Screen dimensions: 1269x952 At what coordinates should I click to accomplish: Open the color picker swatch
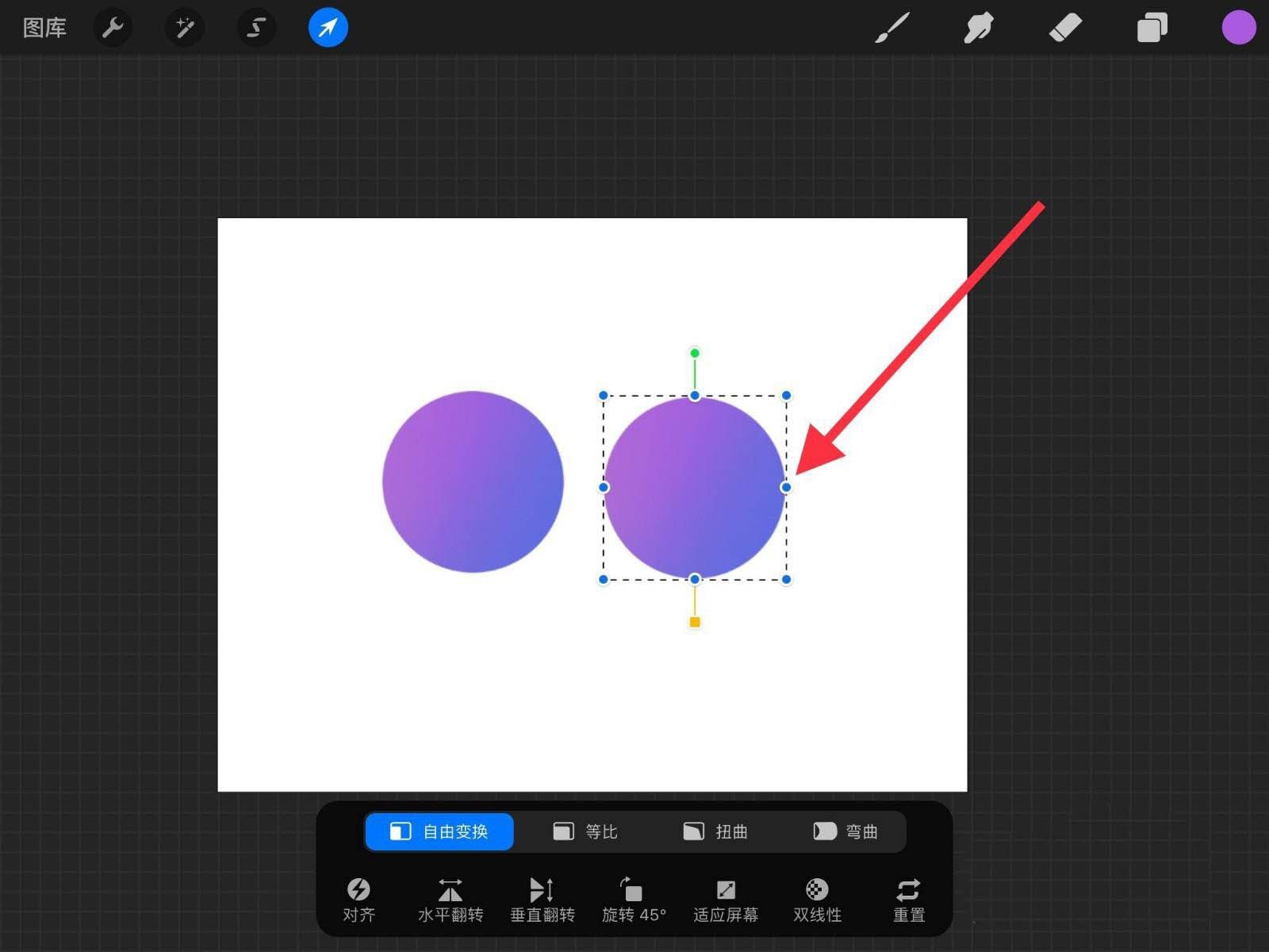pos(1237,27)
